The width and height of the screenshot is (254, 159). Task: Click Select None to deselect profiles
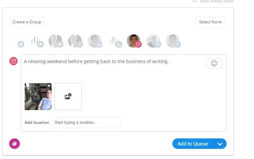210,22
